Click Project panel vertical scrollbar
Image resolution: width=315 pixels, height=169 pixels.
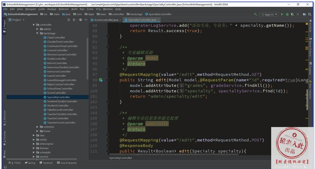pos(87,59)
